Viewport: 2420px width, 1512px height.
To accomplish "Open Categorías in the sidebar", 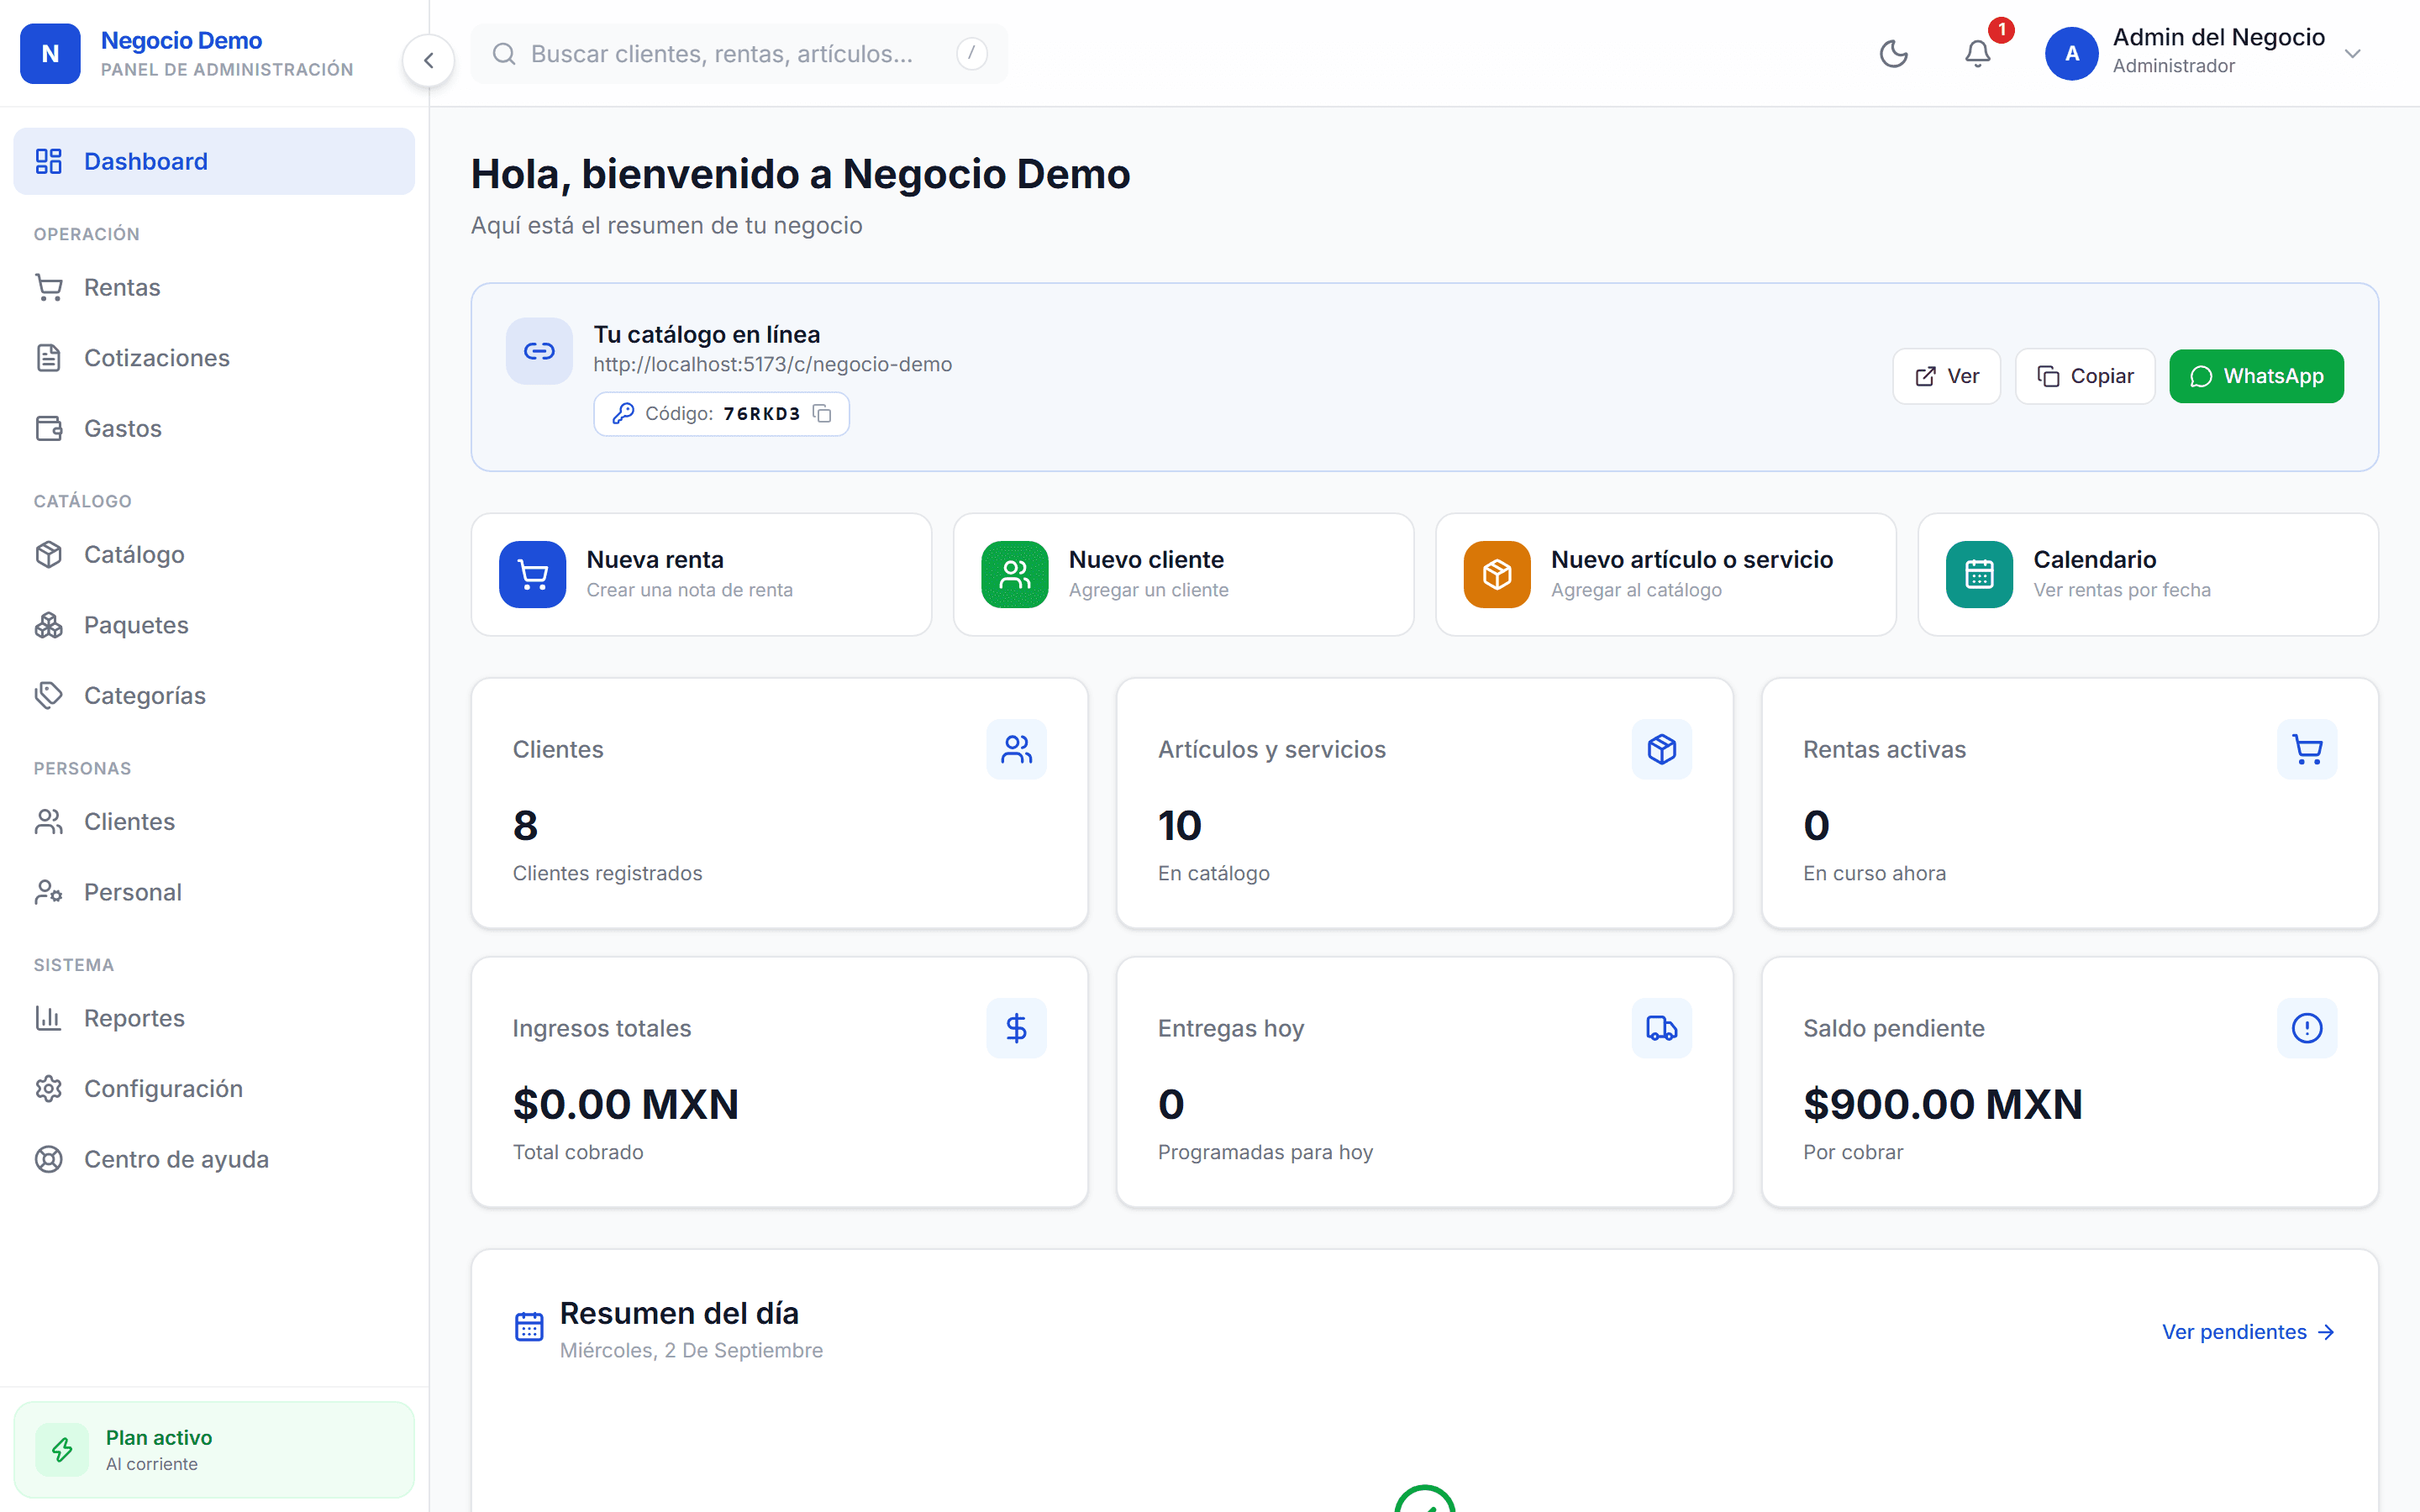I will tap(214, 695).
